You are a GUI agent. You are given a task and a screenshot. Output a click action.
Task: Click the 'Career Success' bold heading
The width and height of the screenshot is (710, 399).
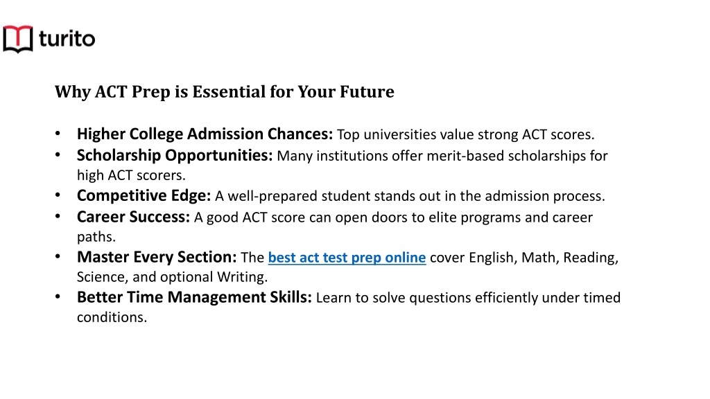pyautogui.click(x=134, y=217)
